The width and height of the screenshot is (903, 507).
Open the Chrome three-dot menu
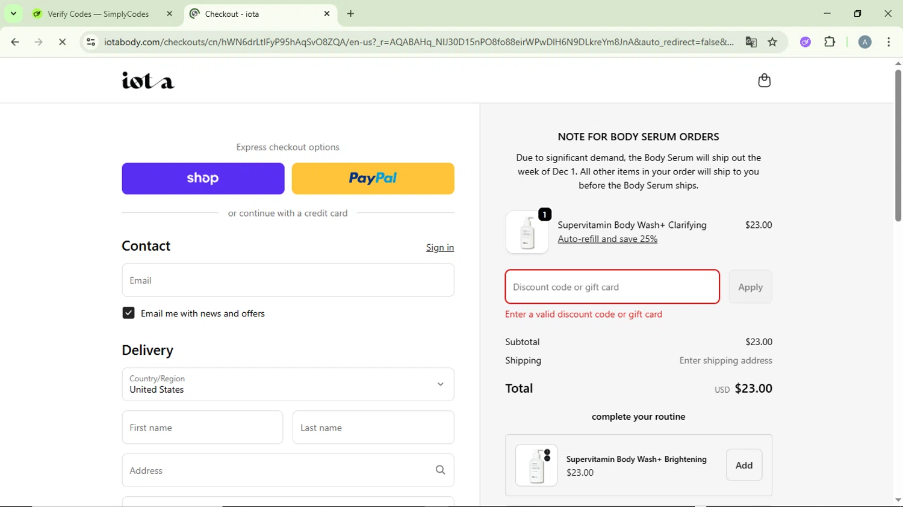[889, 42]
